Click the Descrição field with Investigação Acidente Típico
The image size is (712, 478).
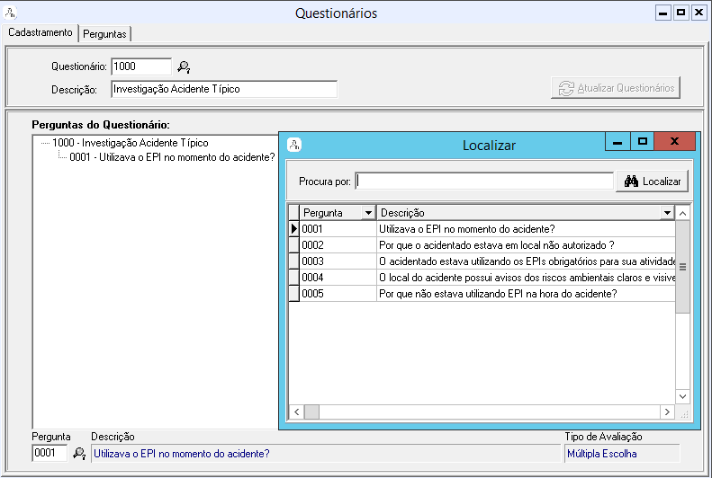coord(223,89)
